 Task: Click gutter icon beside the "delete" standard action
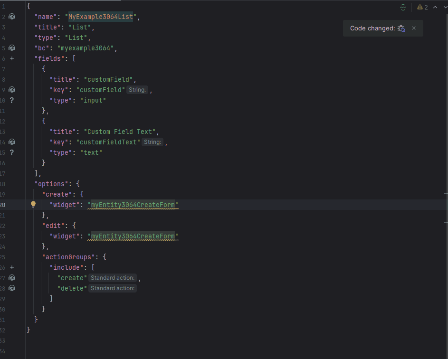pos(12,288)
